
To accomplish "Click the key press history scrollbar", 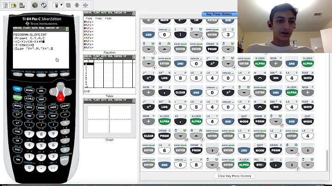I will click(x=327, y=160).
